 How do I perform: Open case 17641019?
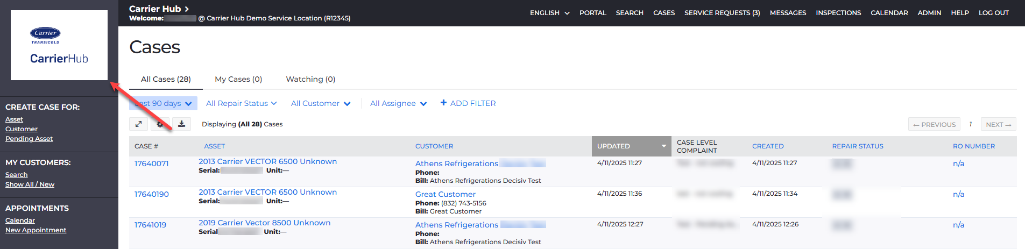pos(150,225)
